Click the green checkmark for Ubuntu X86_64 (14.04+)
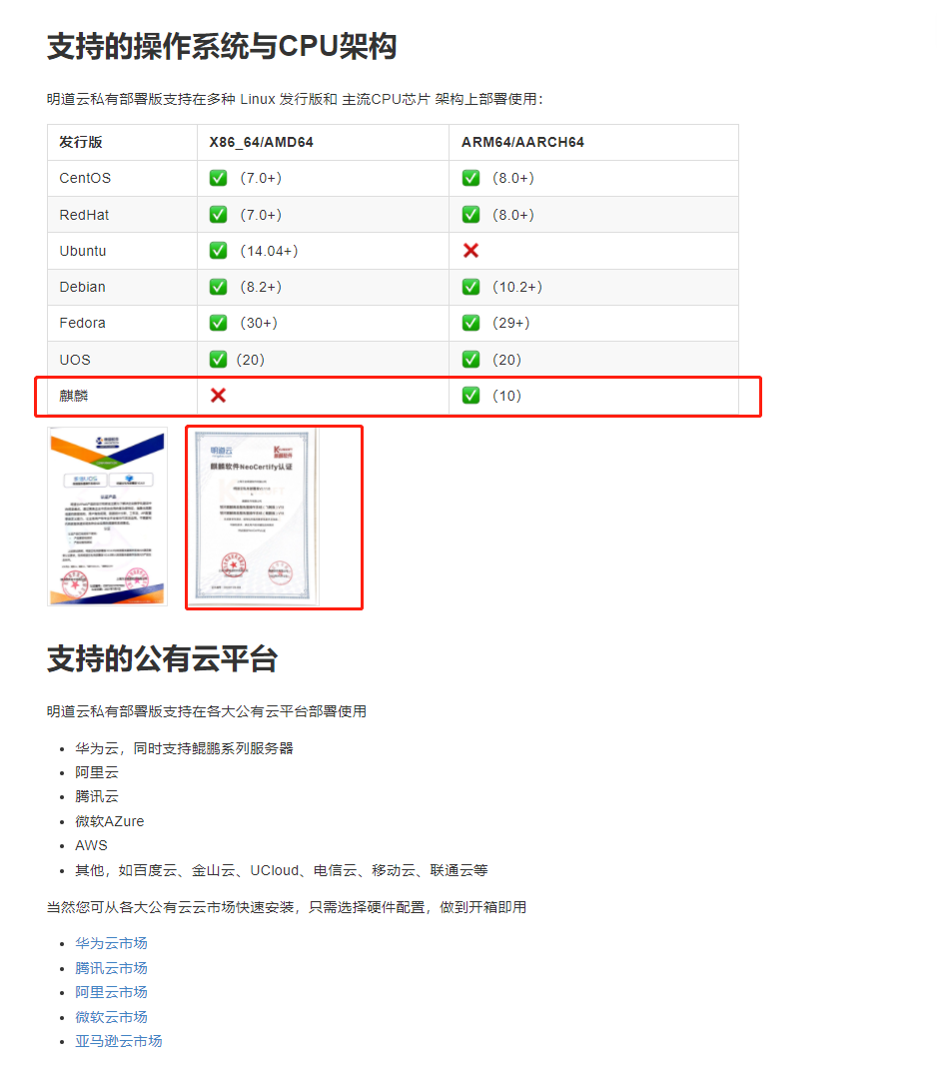 point(218,251)
